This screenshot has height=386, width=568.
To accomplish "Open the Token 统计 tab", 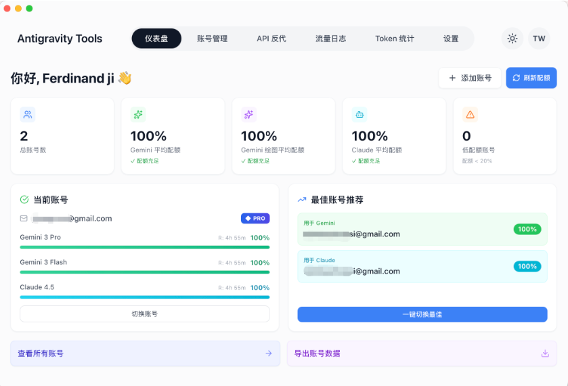I will point(395,39).
